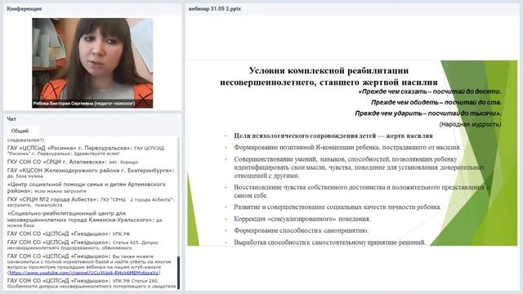
Task: Click the presenter name caption Рябова Виктория Сергеевна
Action: click(x=84, y=104)
